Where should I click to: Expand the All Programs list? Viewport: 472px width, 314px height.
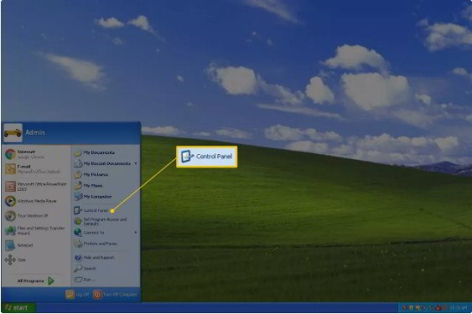pos(35,281)
